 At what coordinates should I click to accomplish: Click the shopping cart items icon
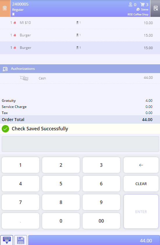142,4
